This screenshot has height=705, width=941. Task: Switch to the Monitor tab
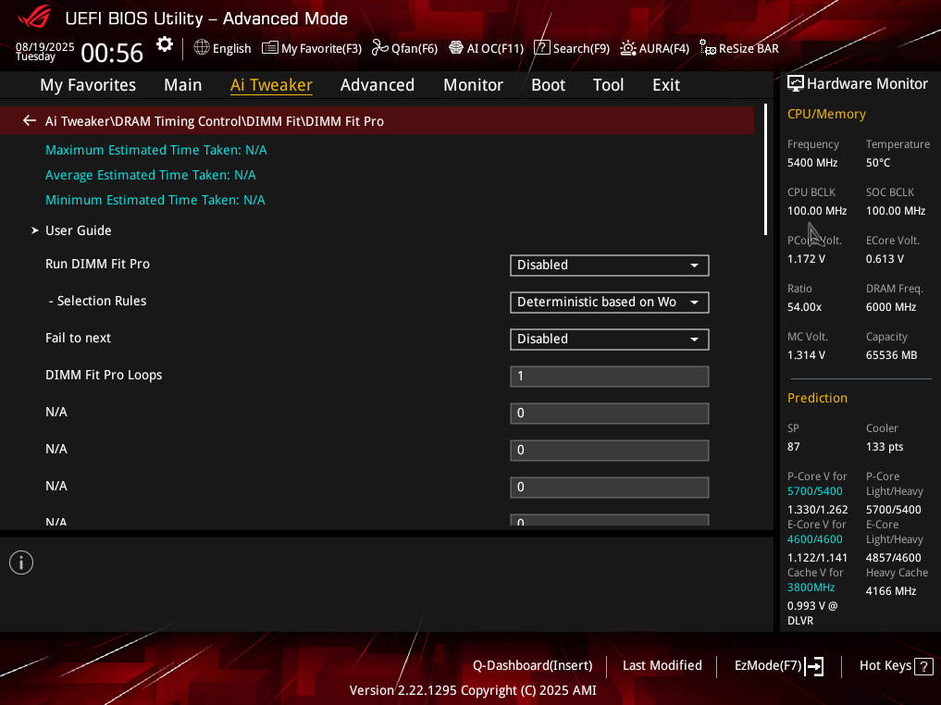click(474, 85)
